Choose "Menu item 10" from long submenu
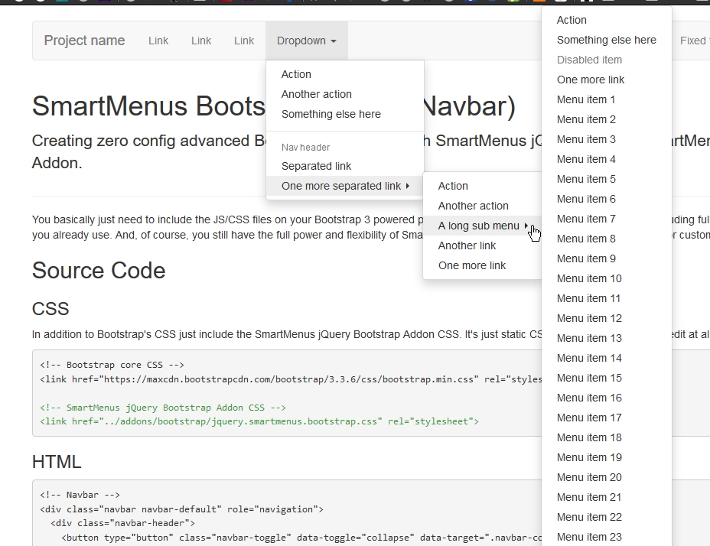Viewport: 710px width, 546px height. point(589,278)
